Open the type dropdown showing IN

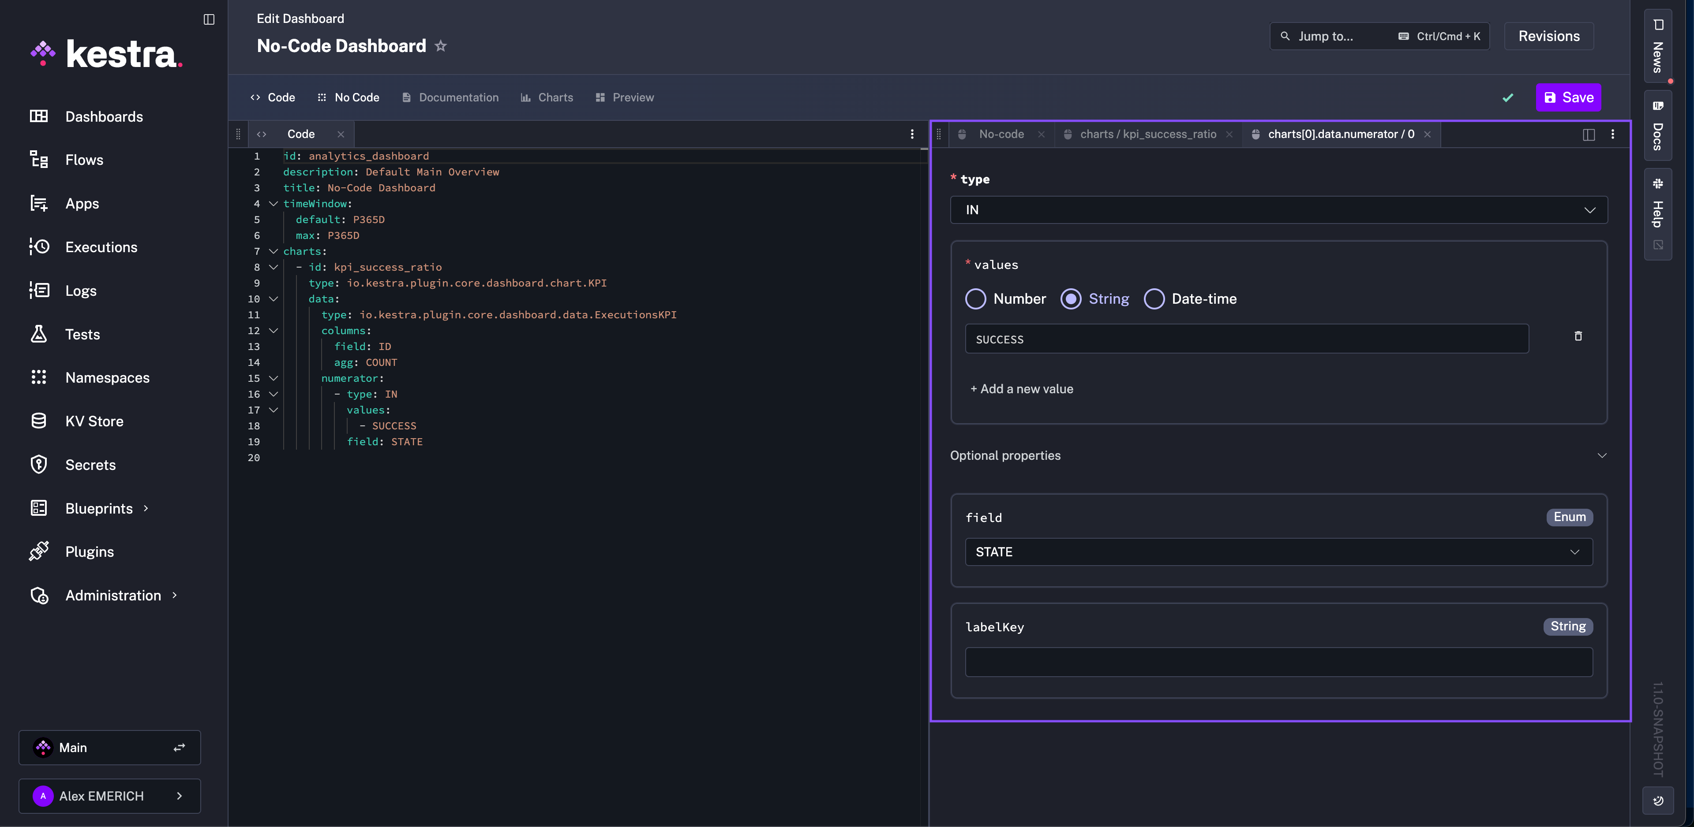coord(1278,210)
